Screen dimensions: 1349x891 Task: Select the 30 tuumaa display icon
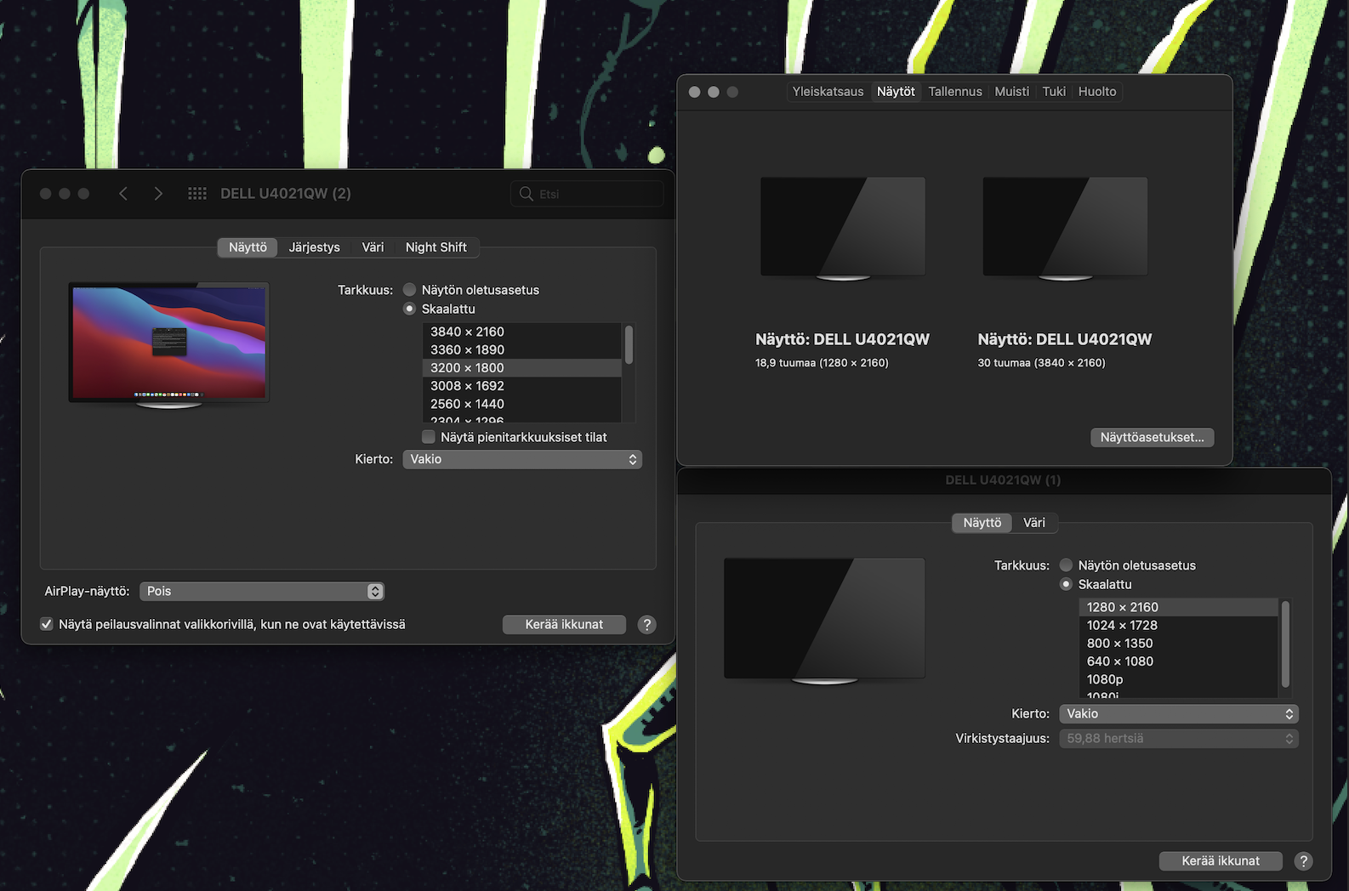coord(1065,228)
